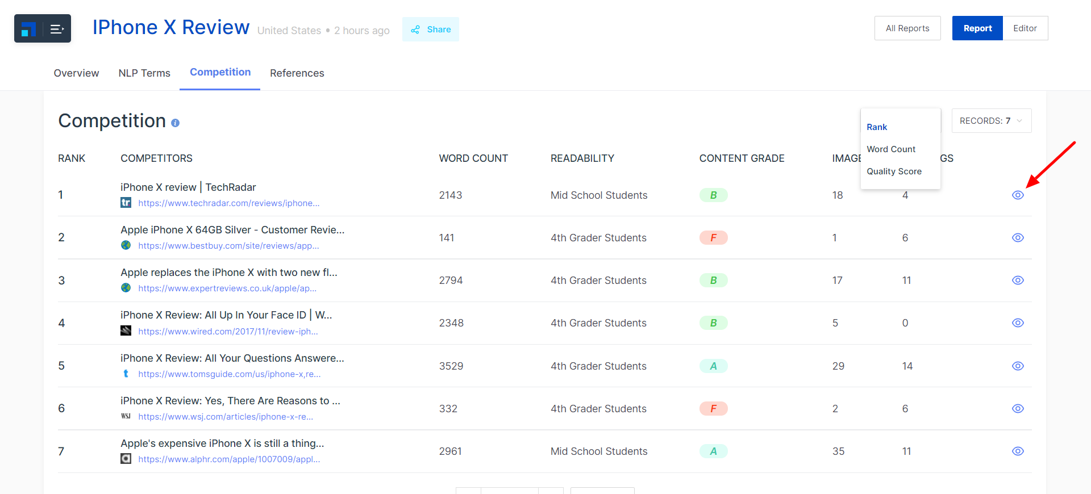Click the WSJ favicon
This screenshot has height=494, width=1091.
(x=126, y=416)
